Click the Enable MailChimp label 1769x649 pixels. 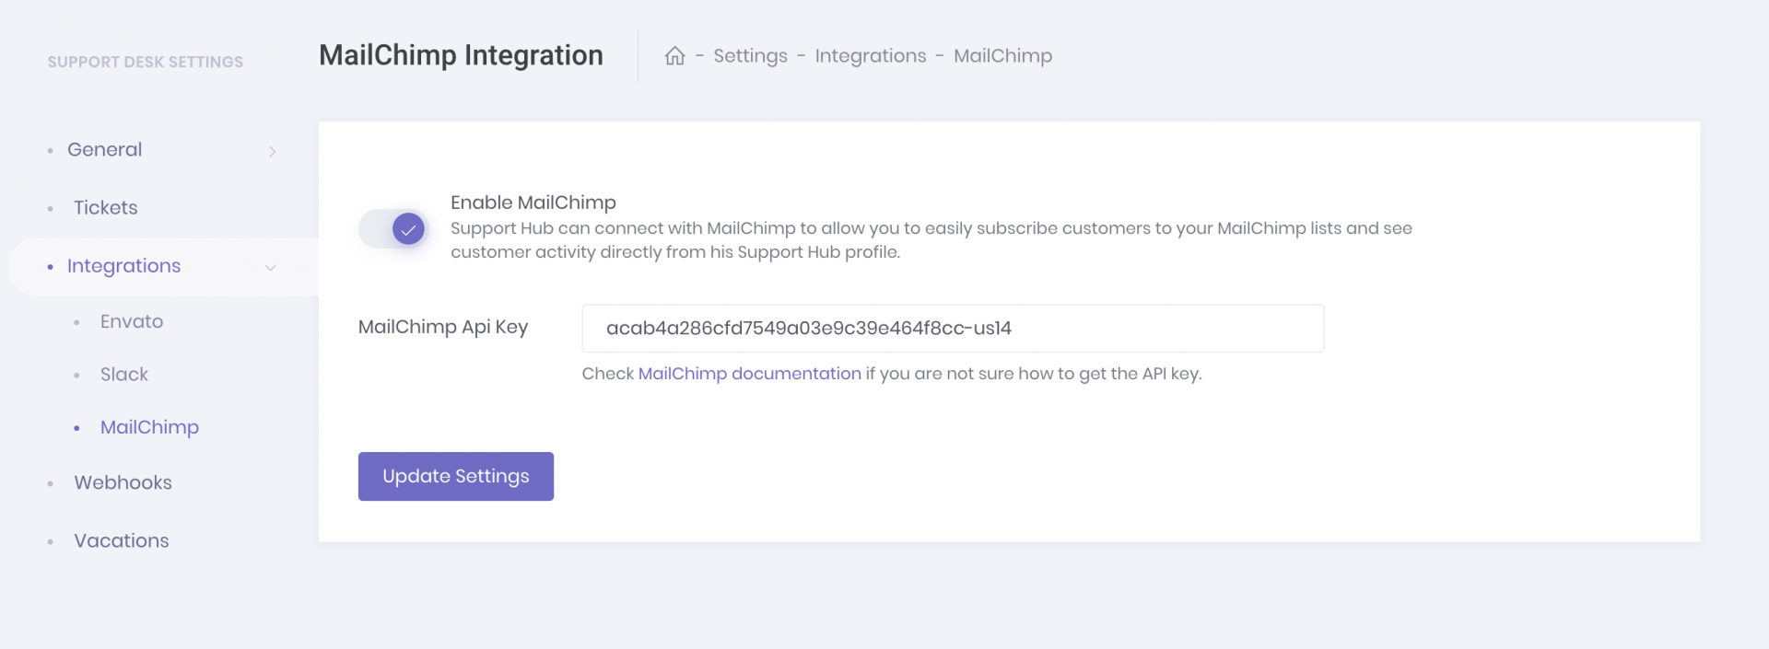coord(533,203)
